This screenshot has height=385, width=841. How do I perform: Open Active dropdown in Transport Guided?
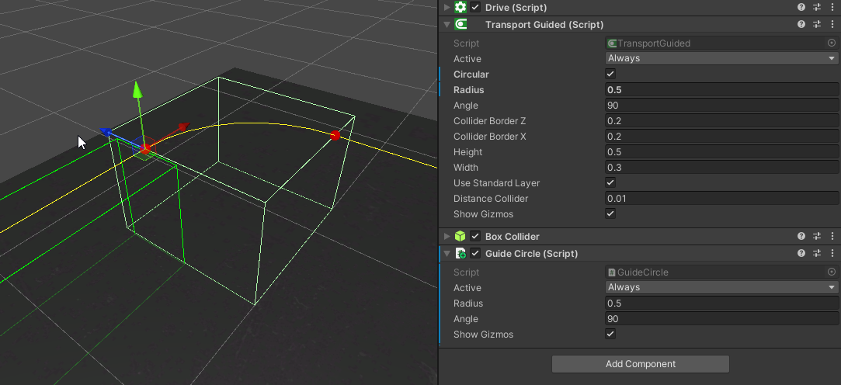tap(721, 59)
